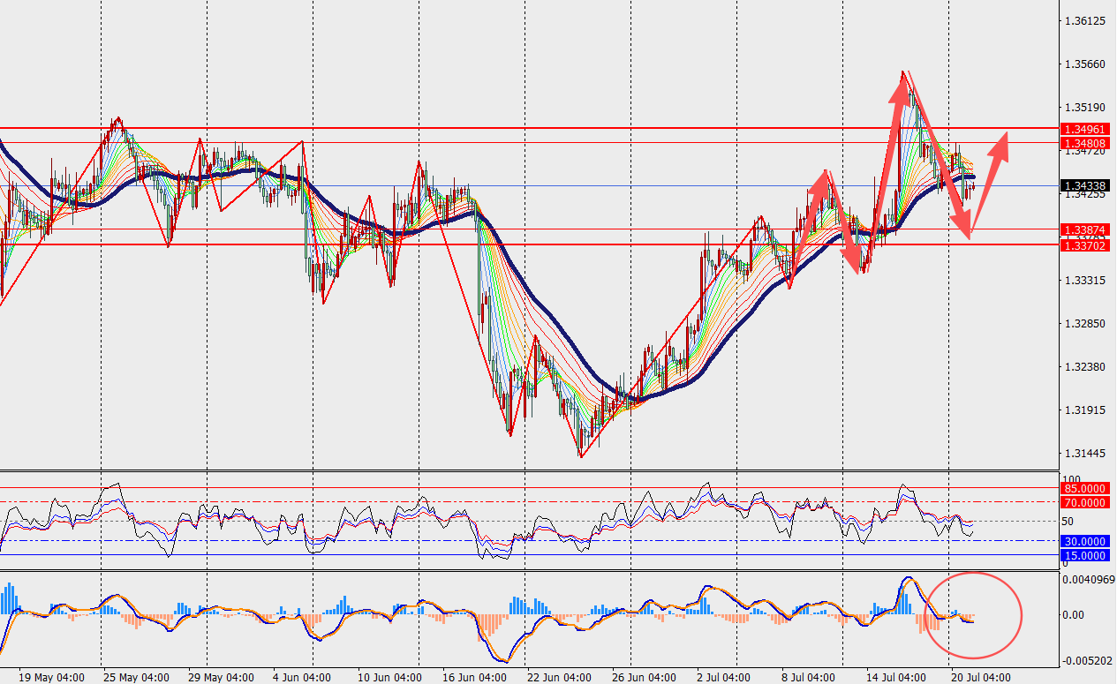Viewport: 1117px width, 684px height.
Task: Click the -0.005202 MACD scale value
Action: [1088, 660]
